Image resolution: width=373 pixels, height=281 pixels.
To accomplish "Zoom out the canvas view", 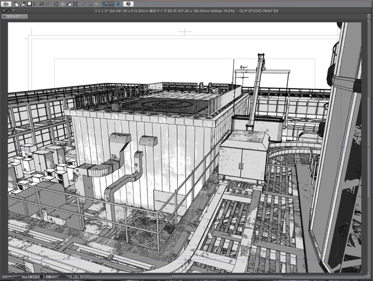I will [31, 277].
